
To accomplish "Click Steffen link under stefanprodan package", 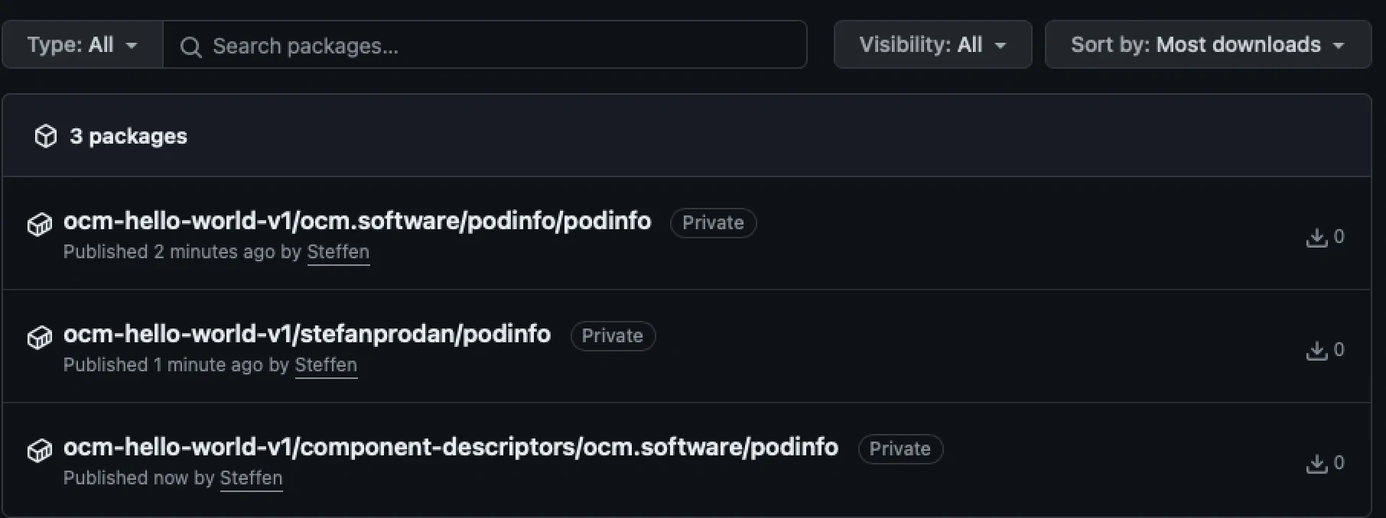I will (x=326, y=365).
